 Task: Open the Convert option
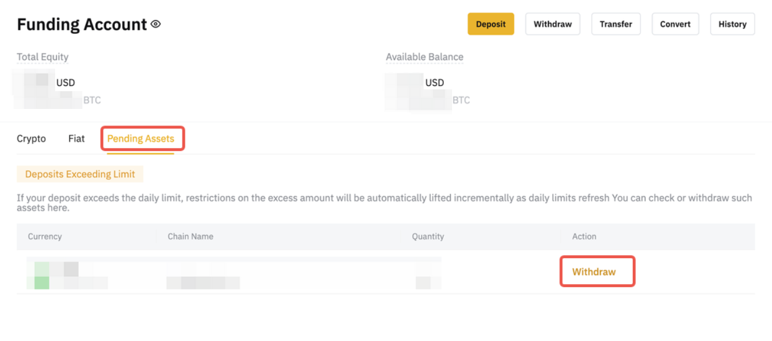coord(675,24)
